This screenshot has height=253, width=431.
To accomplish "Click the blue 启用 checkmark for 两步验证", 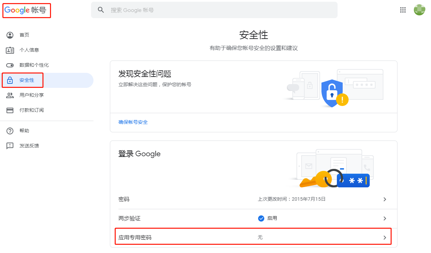I will click(x=261, y=218).
